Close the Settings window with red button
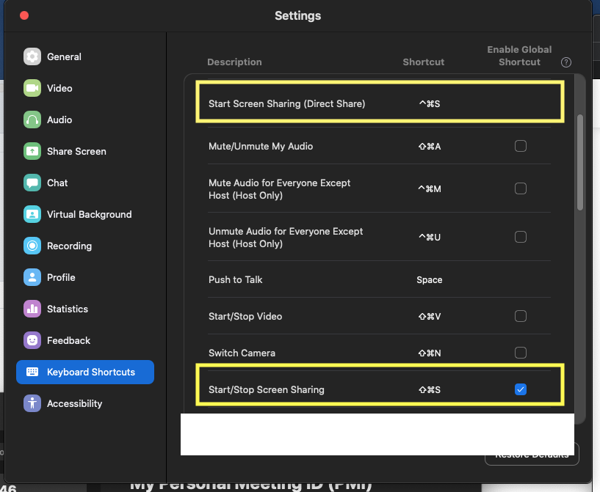Image resolution: width=600 pixels, height=492 pixels. coord(24,15)
